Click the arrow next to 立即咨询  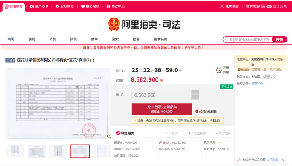[283, 160]
